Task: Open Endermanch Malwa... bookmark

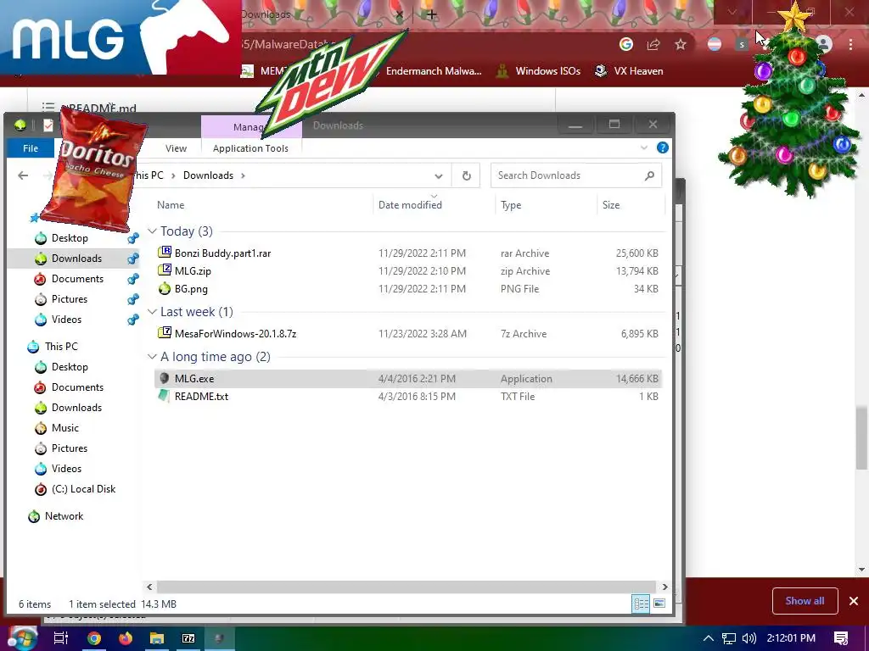Action: pos(434,71)
